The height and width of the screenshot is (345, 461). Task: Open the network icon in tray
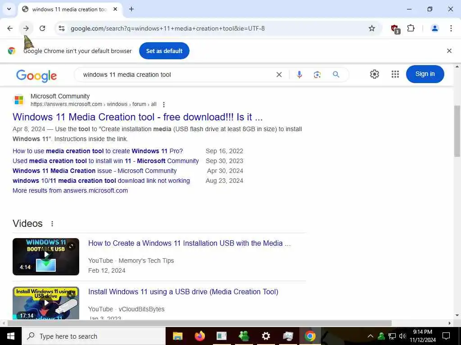[392, 336]
